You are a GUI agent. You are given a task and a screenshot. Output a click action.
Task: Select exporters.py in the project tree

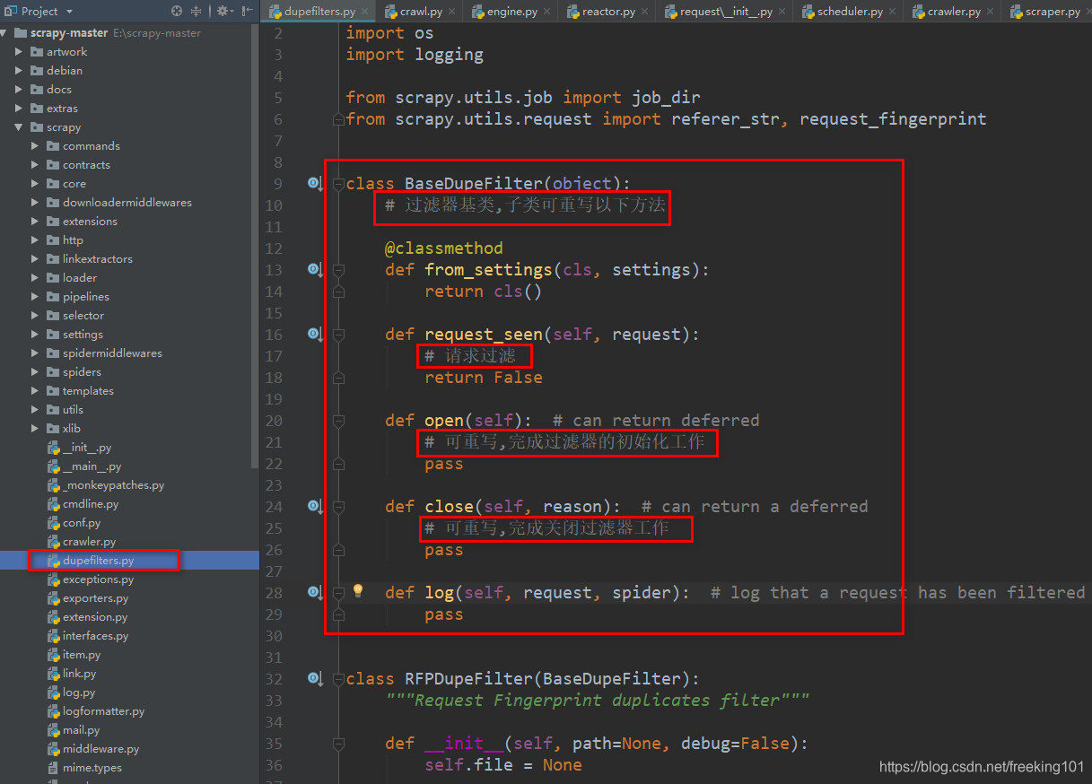tap(129, 598)
